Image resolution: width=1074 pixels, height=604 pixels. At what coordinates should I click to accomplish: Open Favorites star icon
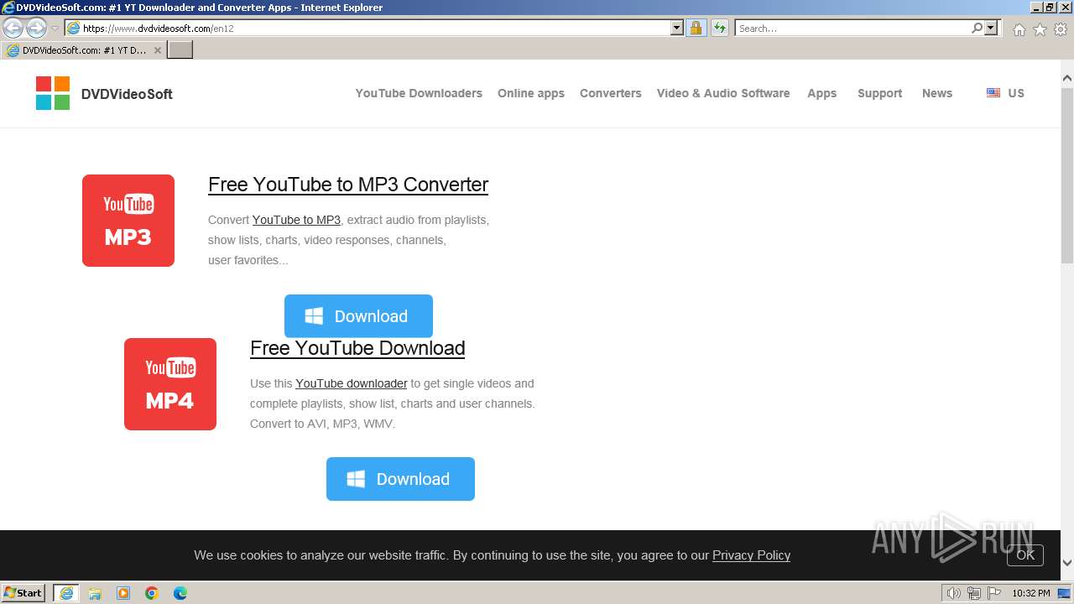click(1040, 29)
